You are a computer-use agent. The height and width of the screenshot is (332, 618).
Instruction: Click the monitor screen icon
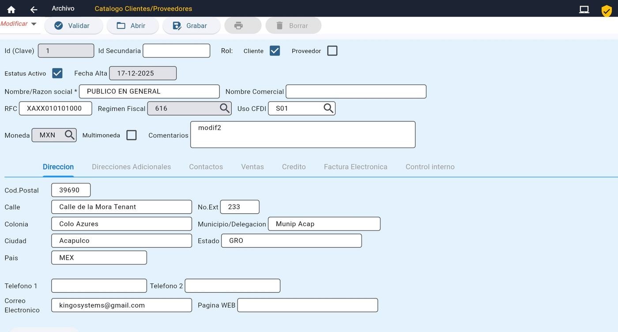[x=584, y=9]
